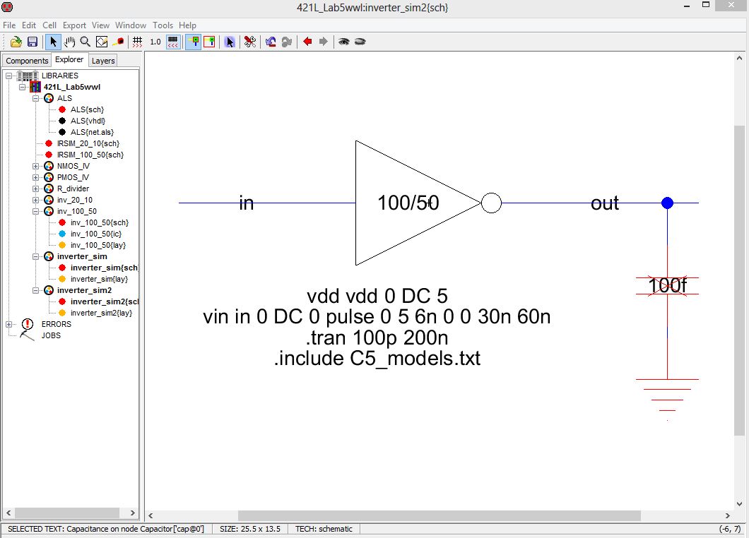The height and width of the screenshot is (538, 749).
Task: Click the Open Library folder icon
Action: coord(16,42)
